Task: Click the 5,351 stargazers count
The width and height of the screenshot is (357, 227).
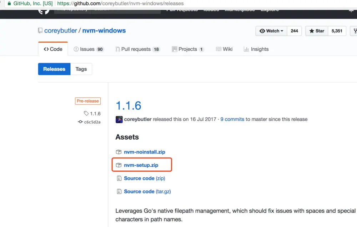Action: point(337,31)
